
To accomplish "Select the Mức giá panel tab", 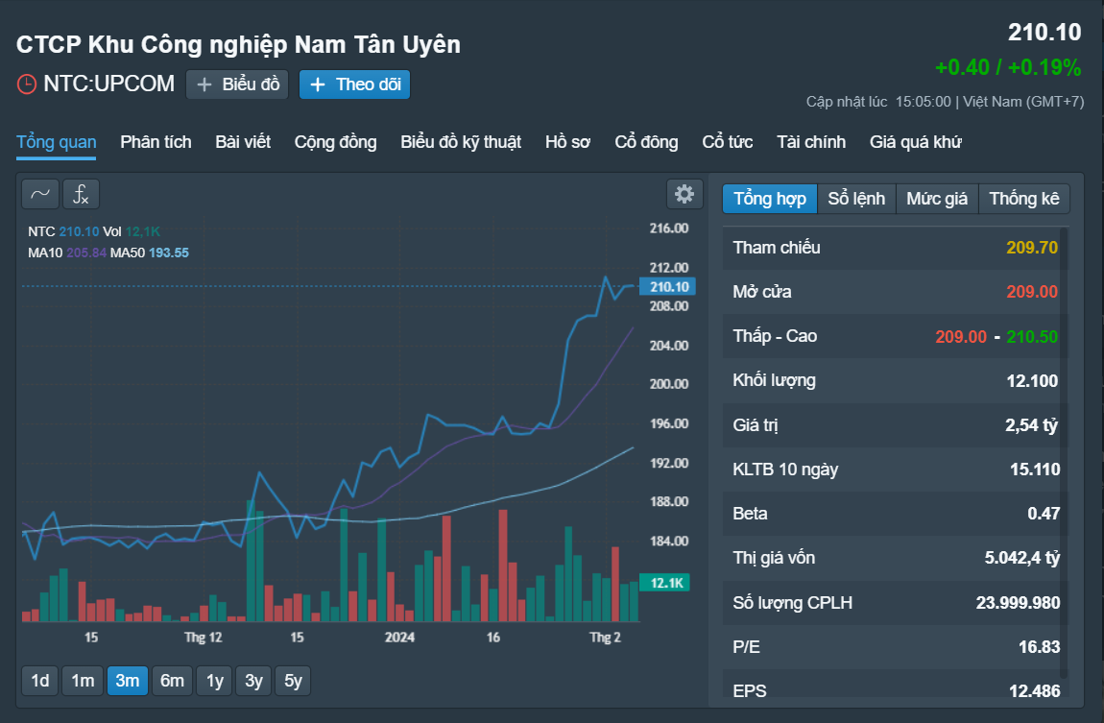I will (x=937, y=199).
